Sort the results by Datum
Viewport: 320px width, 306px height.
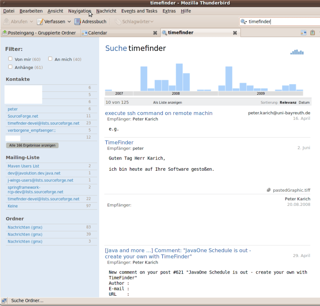[304, 102]
